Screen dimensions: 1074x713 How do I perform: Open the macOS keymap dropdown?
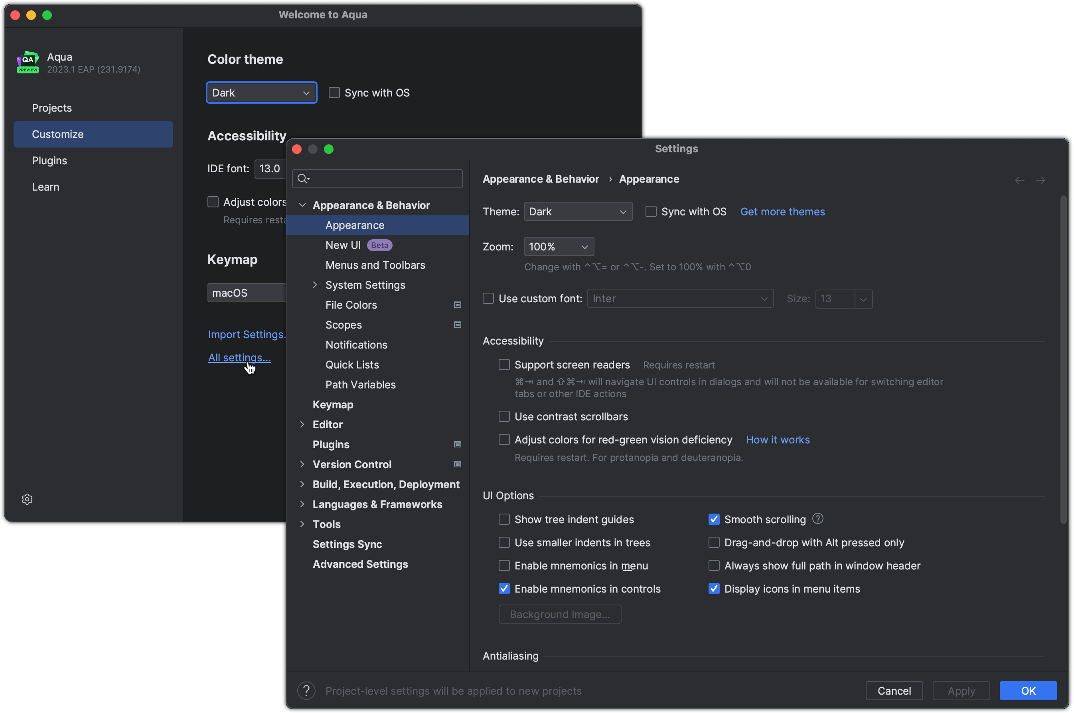tap(247, 293)
